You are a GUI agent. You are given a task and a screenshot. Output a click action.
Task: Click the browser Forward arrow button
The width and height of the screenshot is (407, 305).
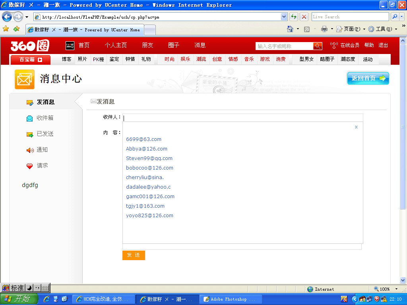18,17
